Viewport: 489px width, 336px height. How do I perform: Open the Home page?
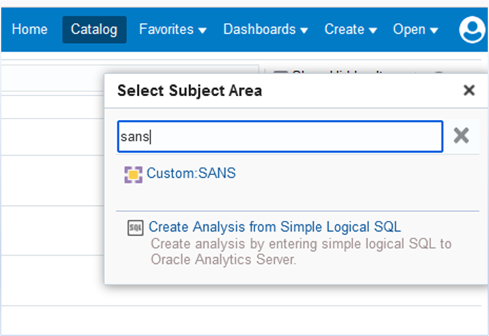[x=30, y=30]
